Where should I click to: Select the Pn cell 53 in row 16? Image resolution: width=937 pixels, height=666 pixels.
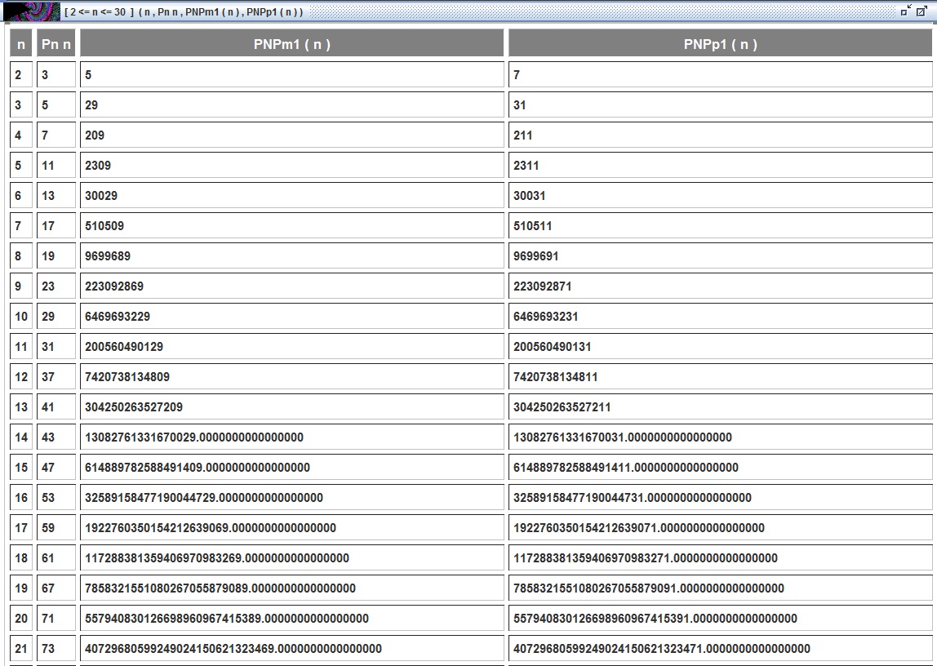pyautogui.click(x=56, y=498)
